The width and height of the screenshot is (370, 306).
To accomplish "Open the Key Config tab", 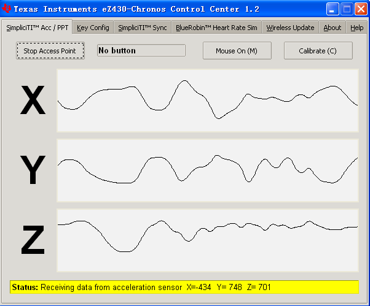I will 93,28.
